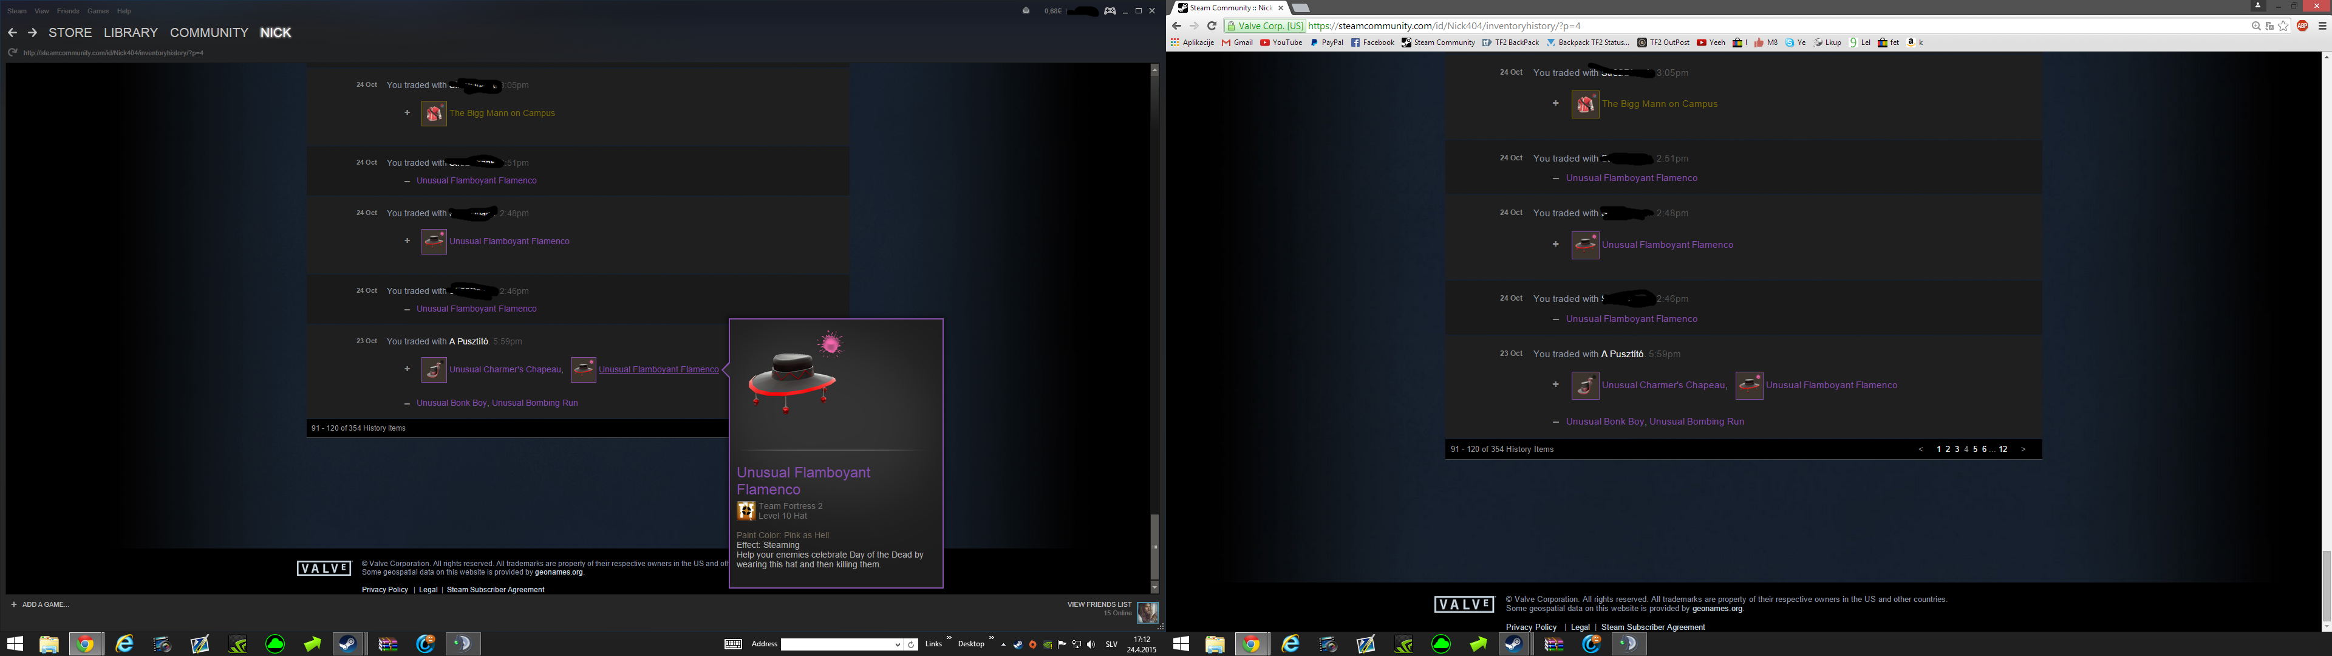Image resolution: width=2332 pixels, height=656 pixels.
Task: Open a new tab in Chrome
Action: 1301,7
